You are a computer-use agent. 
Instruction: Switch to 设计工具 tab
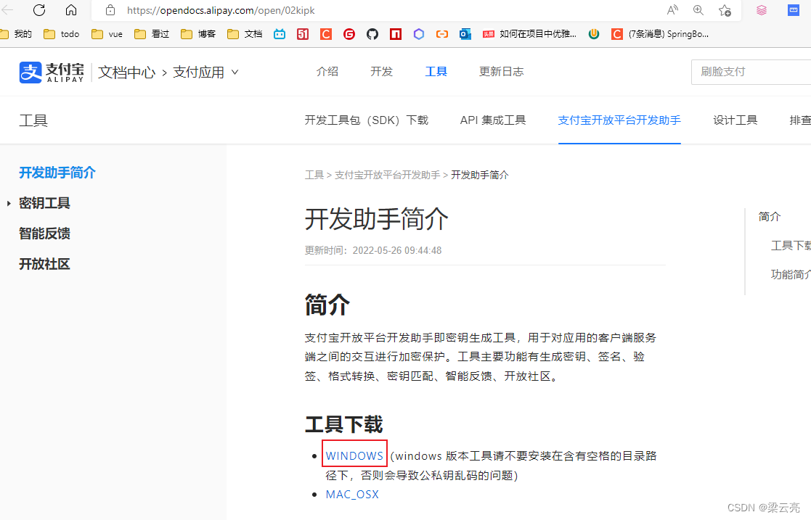[735, 120]
